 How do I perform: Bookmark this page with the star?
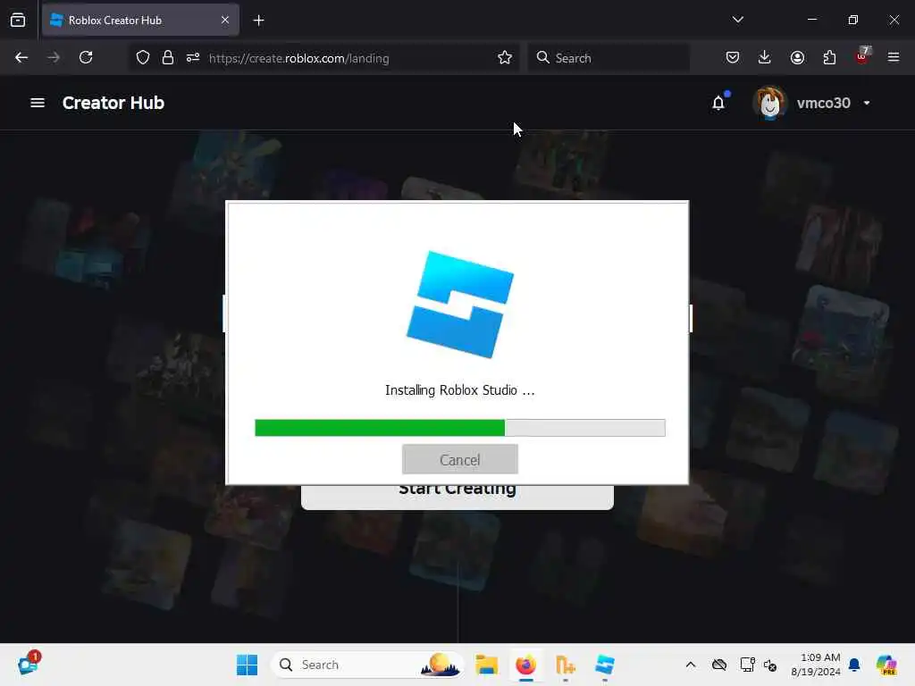[x=505, y=58]
